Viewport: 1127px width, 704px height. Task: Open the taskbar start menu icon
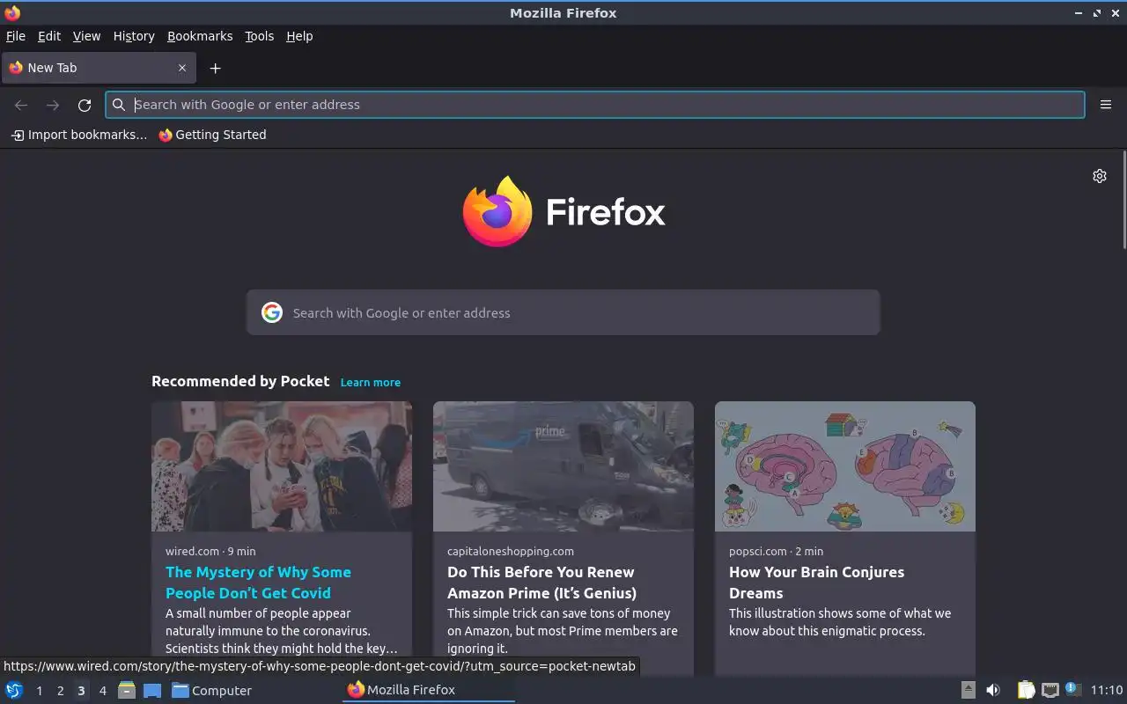click(13, 690)
